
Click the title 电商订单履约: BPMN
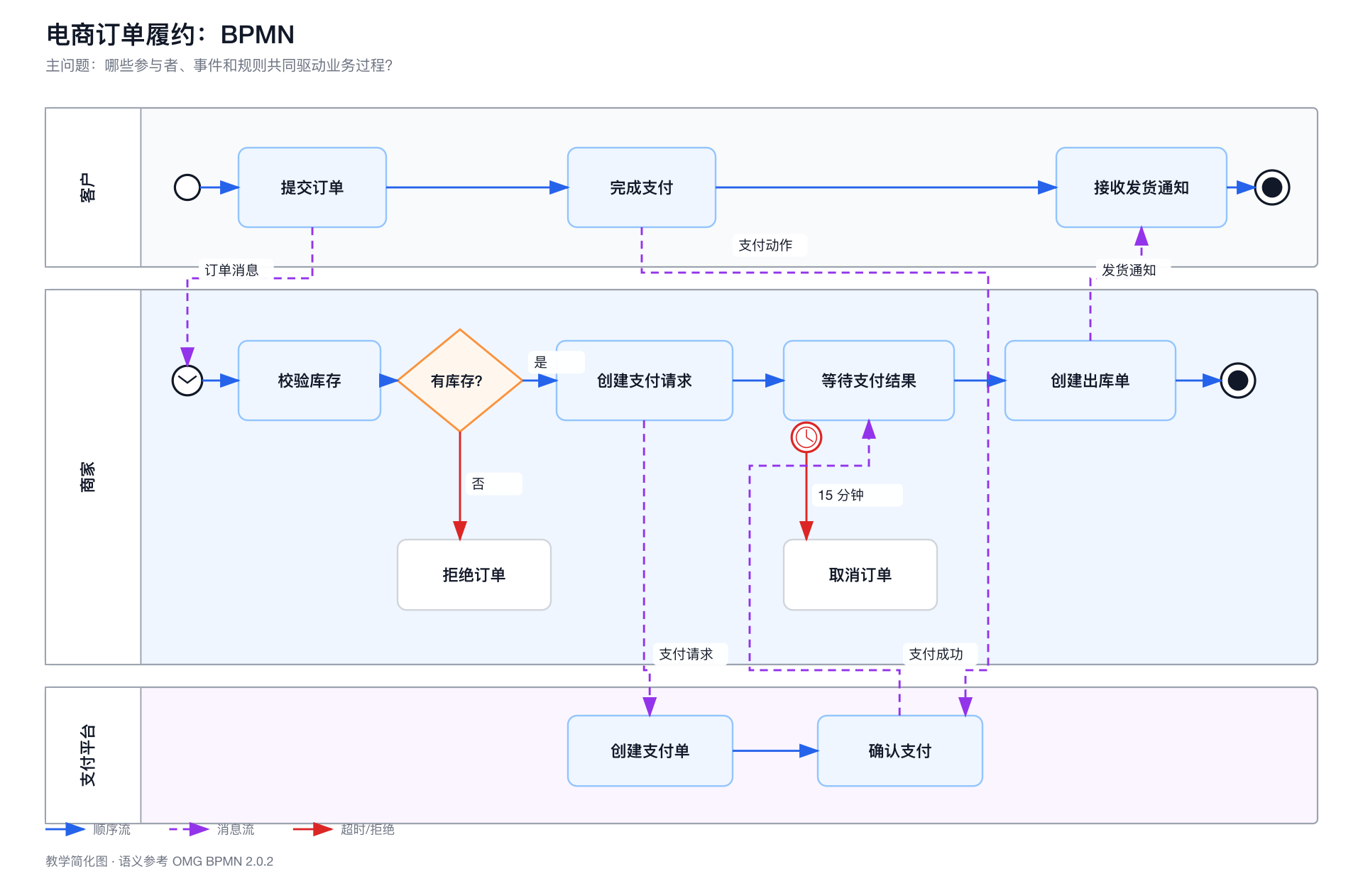point(170,34)
